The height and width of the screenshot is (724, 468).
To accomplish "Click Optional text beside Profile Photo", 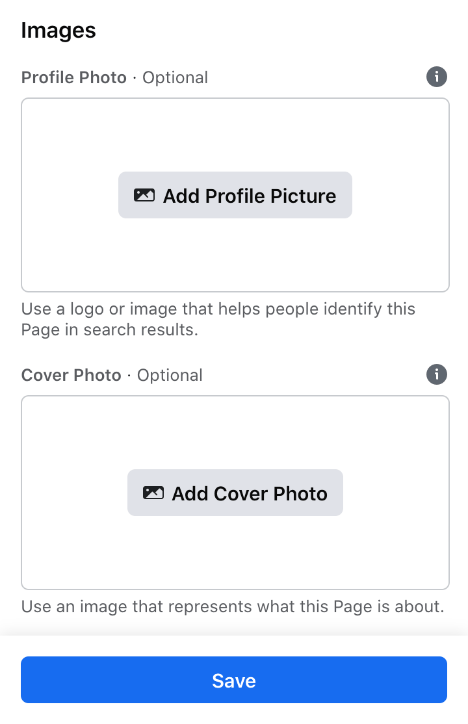I will click(175, 77).
